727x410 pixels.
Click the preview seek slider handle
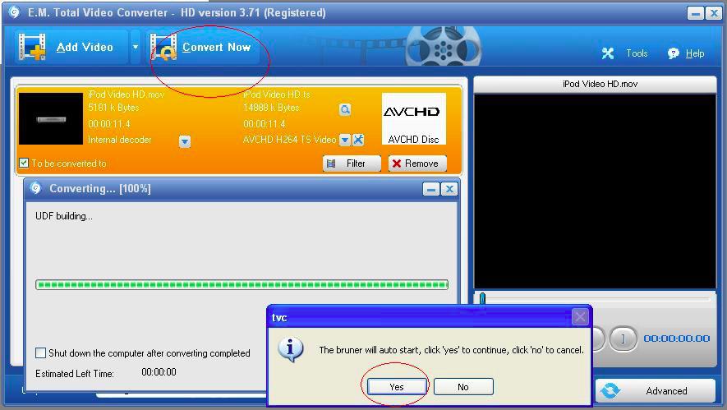[482, 298]
